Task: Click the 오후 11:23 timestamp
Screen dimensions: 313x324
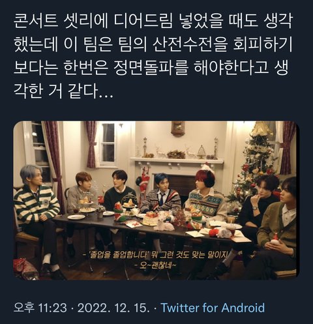Action: click(x=40, y=308)
